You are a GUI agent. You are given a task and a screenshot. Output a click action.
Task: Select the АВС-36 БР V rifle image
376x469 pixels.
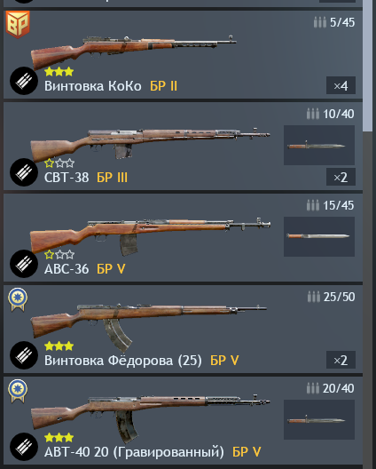(151, 236)
